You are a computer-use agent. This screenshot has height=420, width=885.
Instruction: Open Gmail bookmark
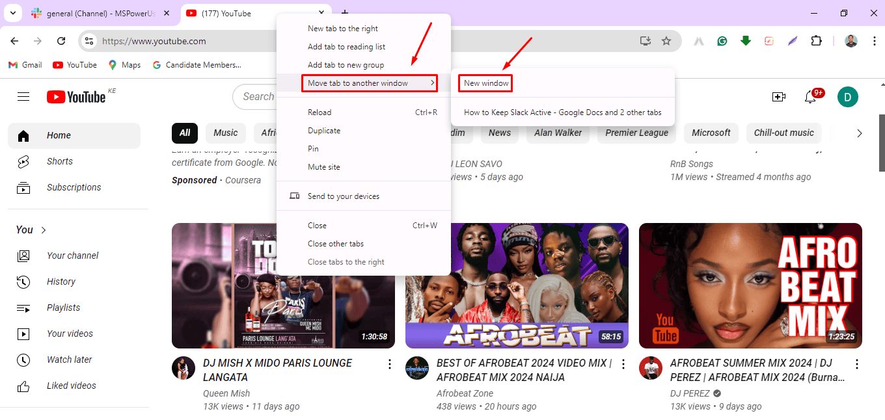[x=25, y=64]
